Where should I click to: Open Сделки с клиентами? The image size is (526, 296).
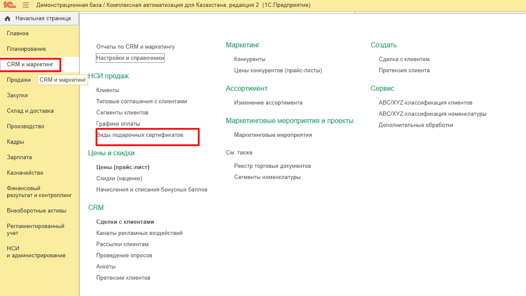click(x=125, y=222)
